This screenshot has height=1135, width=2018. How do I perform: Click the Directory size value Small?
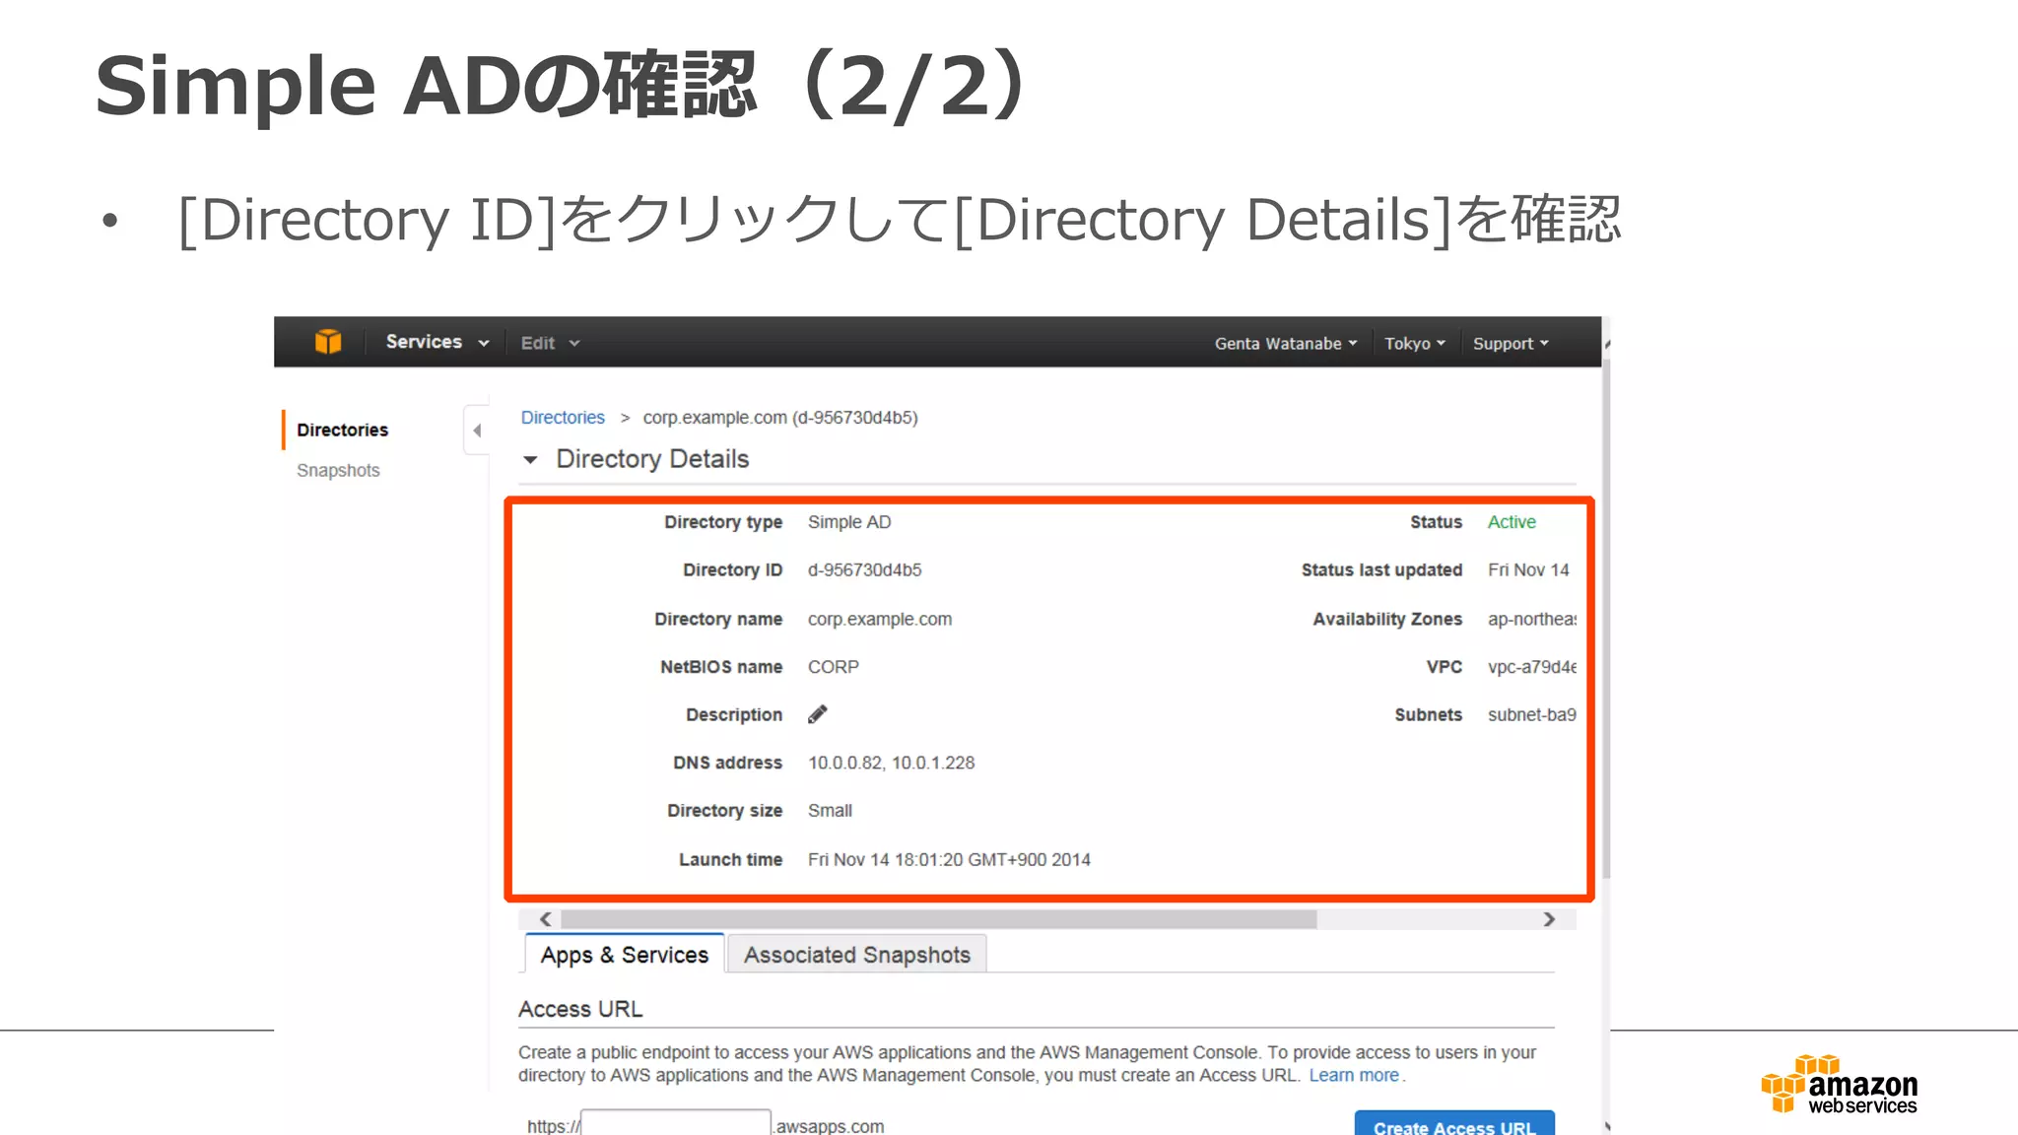click(830, 810)
